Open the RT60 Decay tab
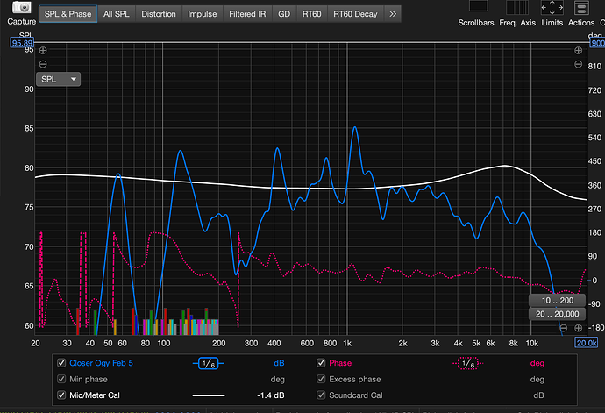This screenshot has width=605, height=413. coord(355,14)
